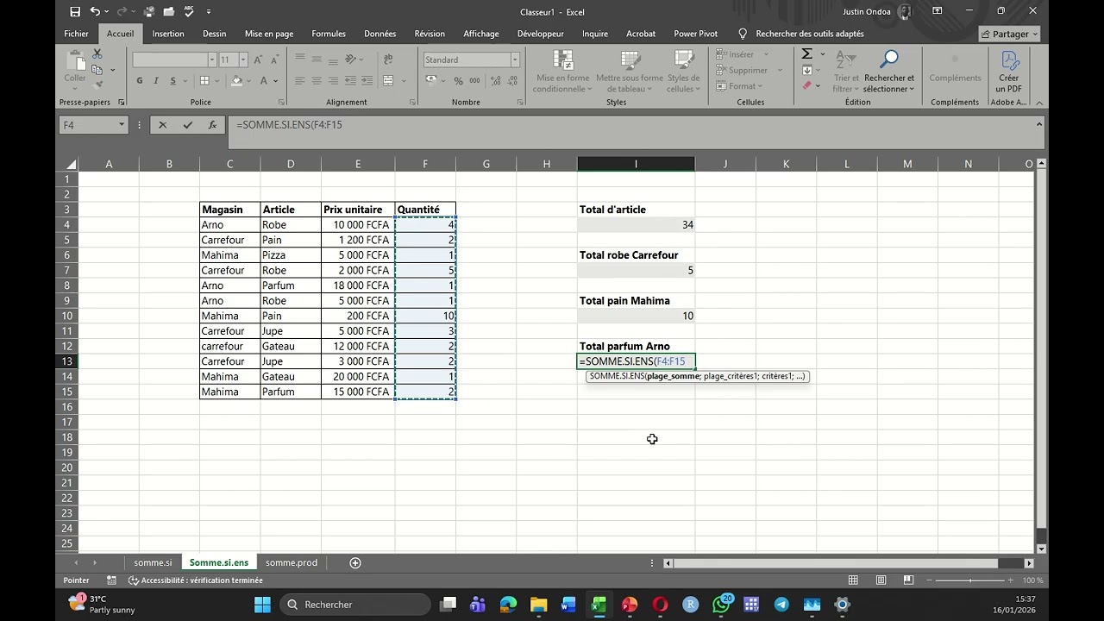Viewport: 1104px width, 621px height.
Task: Toggle bold with the G button
Action: click(140, 81)
